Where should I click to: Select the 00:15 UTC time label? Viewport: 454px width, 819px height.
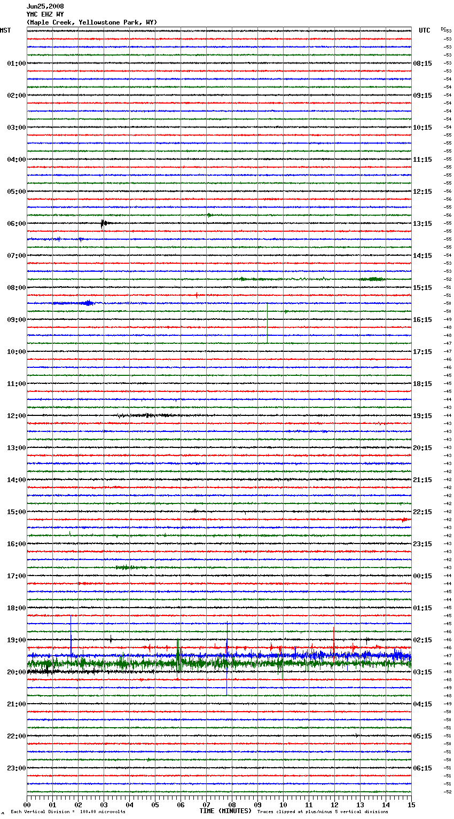coord(422,576)
